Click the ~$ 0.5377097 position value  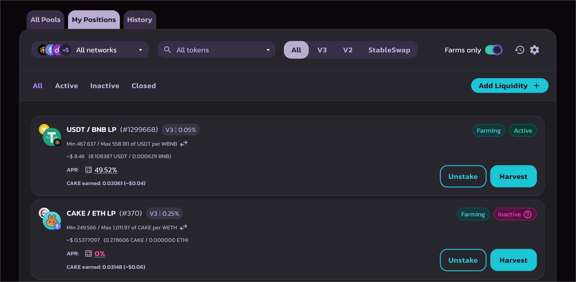click(x=83, y=240)
